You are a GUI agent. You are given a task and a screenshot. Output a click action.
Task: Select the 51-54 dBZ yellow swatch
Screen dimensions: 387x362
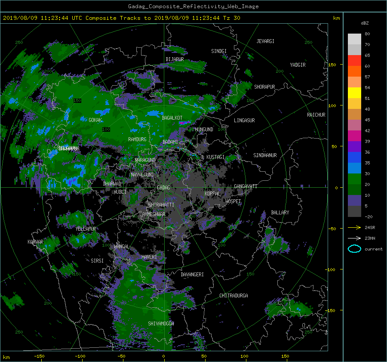(x=354, y=93)
